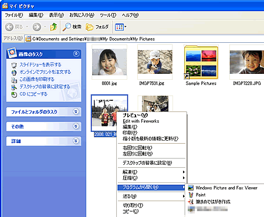Screen dimensions: 264x217
Task: Choose 左回りに回転(N) menu entry
Action: pyautogui.click(x=151, y=154)
